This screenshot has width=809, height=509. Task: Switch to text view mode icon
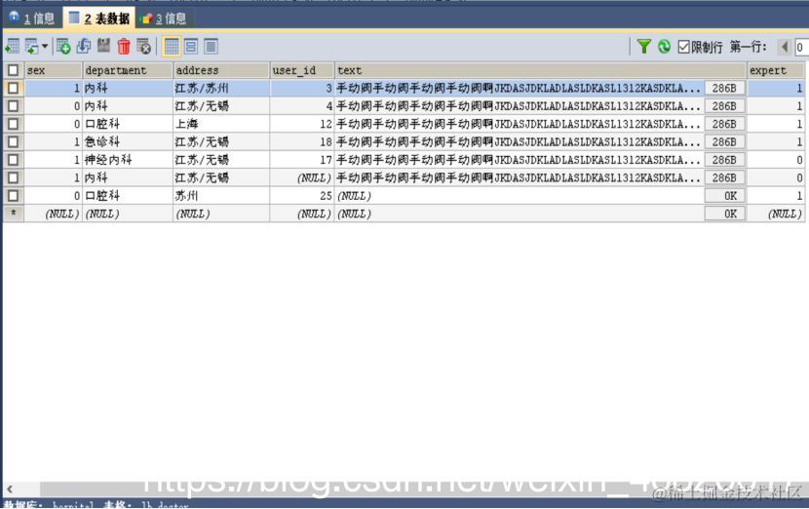(211, 47)
